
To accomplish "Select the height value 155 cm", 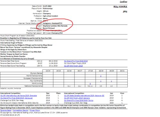I will pyautogui.click(x=45, y=11).
